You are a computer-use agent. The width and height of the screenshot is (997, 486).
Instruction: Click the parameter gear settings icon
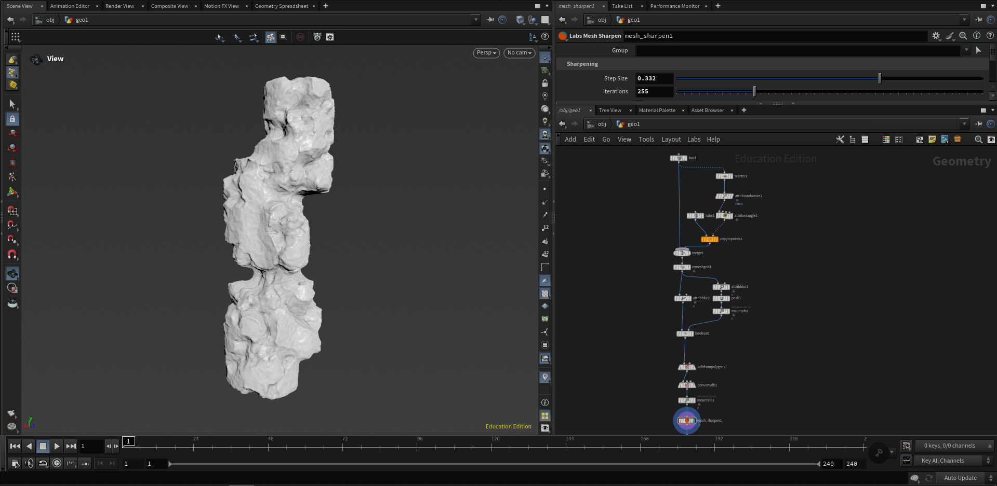(936, 36)
